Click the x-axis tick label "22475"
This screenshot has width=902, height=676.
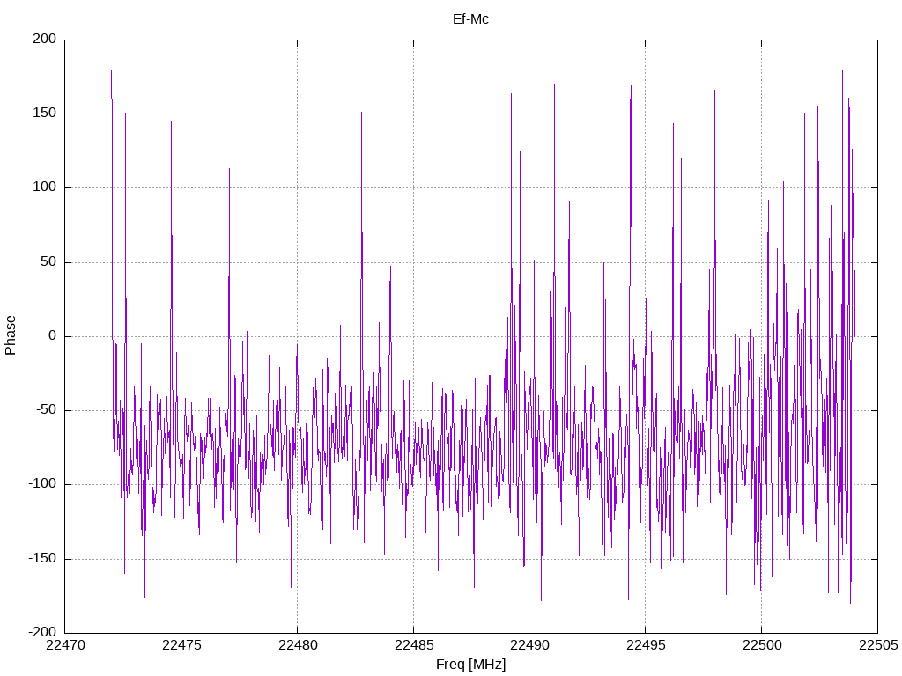[x=181, y=645]
